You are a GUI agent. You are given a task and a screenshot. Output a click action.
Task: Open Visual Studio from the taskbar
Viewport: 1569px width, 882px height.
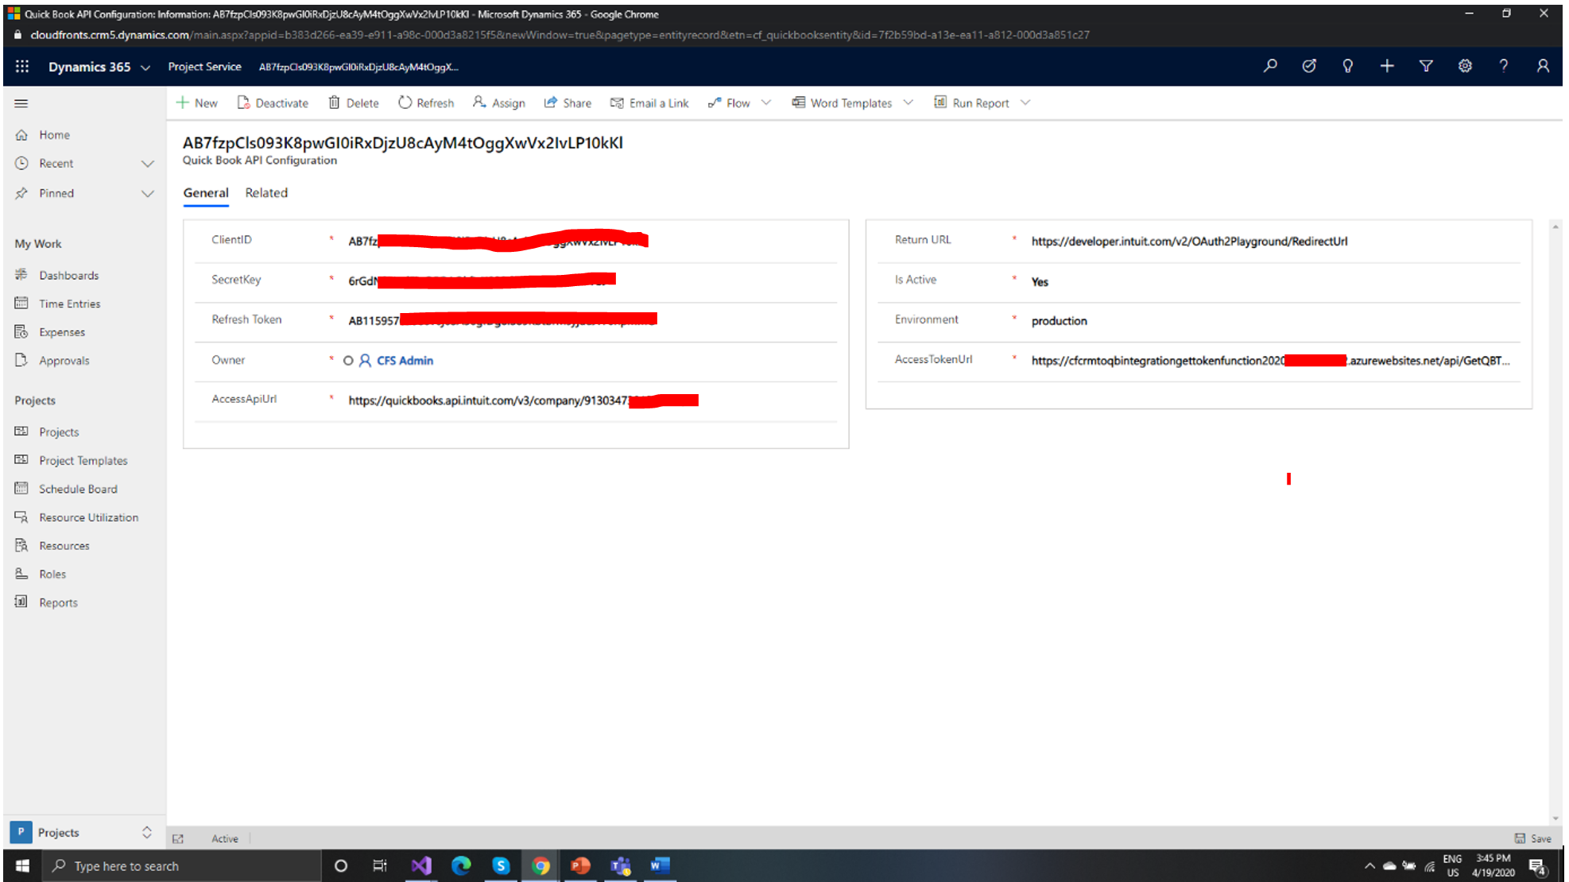421,865
